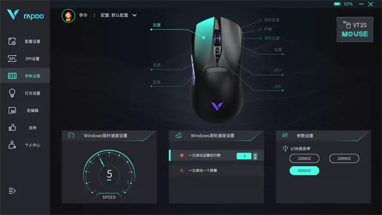This screenshot has height=215, width=382.
Task: Select the 一次滚动设置的行数 radio option
Action: tap(182, 156)
